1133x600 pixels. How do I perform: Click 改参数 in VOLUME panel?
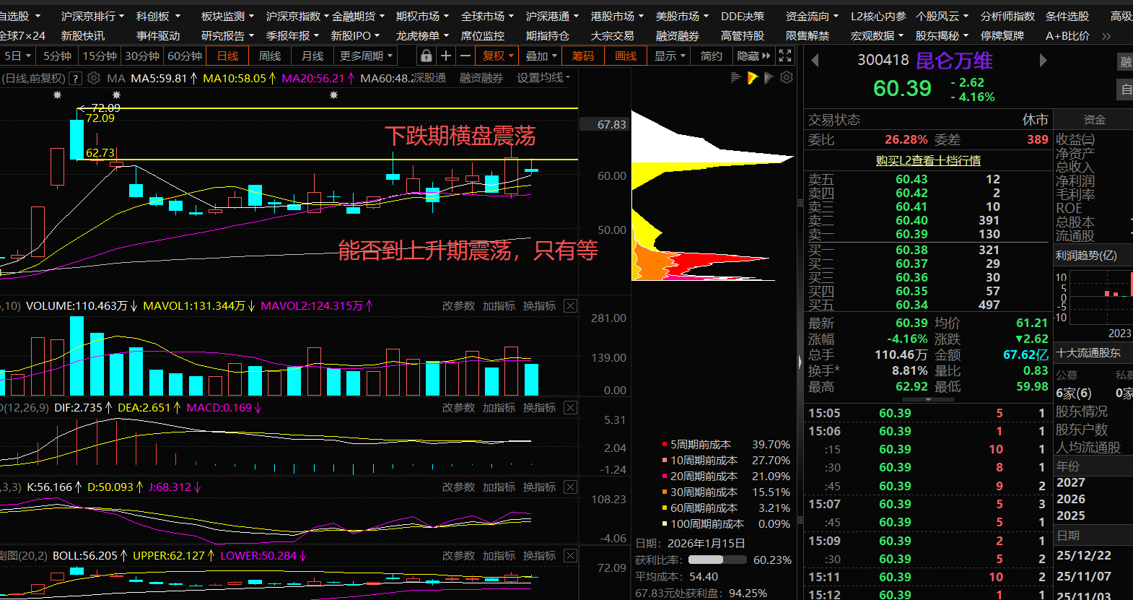pos(458,306)
